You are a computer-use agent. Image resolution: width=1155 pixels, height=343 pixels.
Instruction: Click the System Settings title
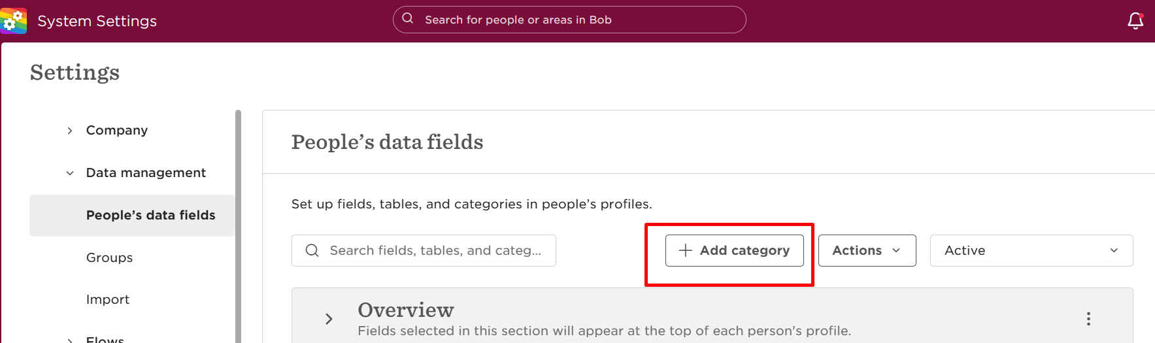click(97, 21)
